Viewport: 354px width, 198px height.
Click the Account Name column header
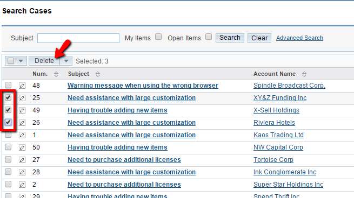[275, 74]
